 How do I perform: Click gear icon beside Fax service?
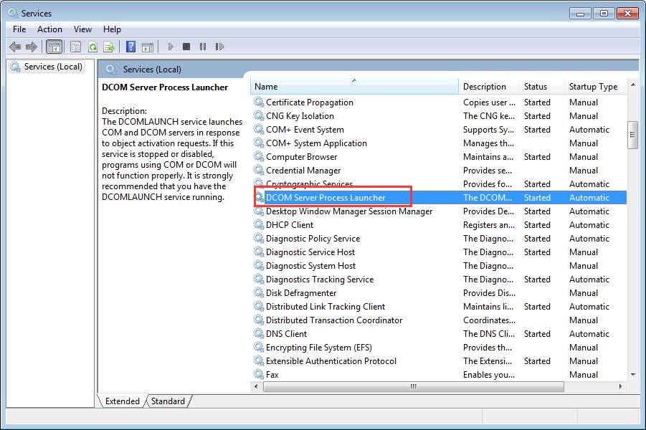(x=259, y=374)
